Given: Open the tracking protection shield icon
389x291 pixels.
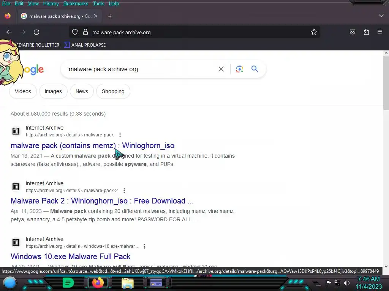Looking at the screenshot, I should [75, 32].
